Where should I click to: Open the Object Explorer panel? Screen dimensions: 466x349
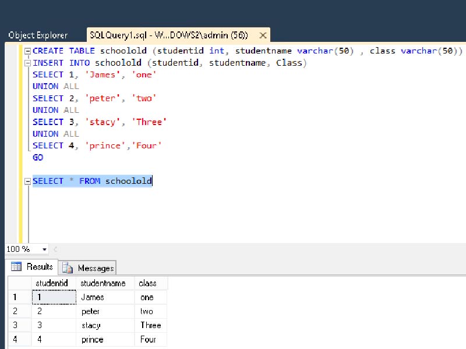[38, 35]
